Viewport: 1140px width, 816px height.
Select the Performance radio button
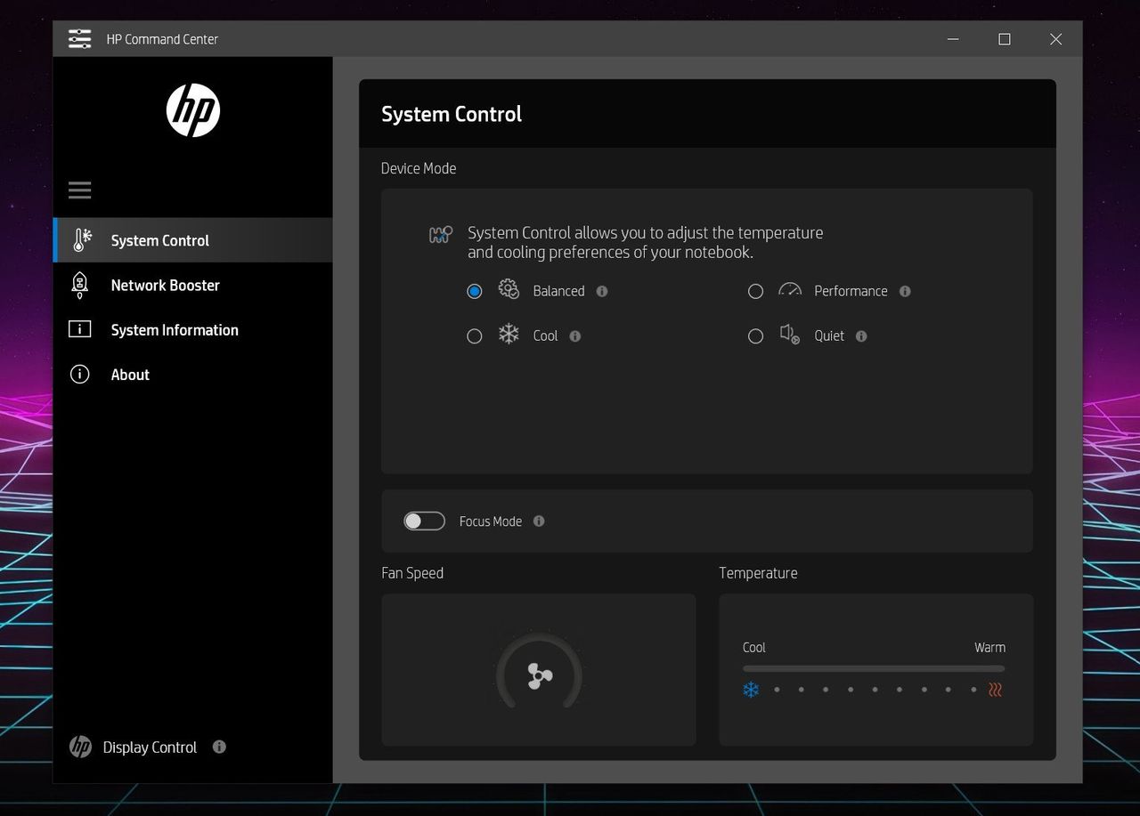(755, 291)
